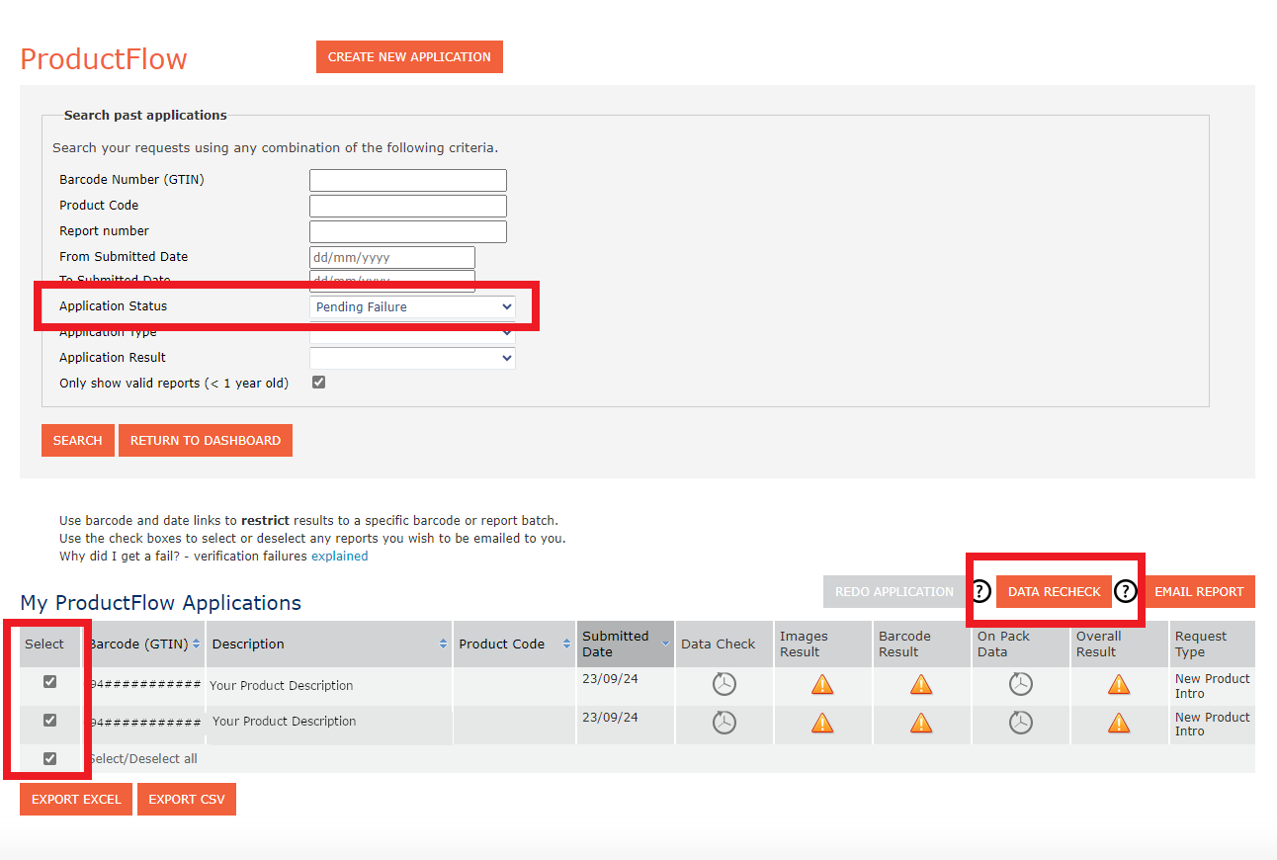Click the Data Check clock icon in first row
The width and height of the screenshot is (1277, 860).
tap(724, 684)
